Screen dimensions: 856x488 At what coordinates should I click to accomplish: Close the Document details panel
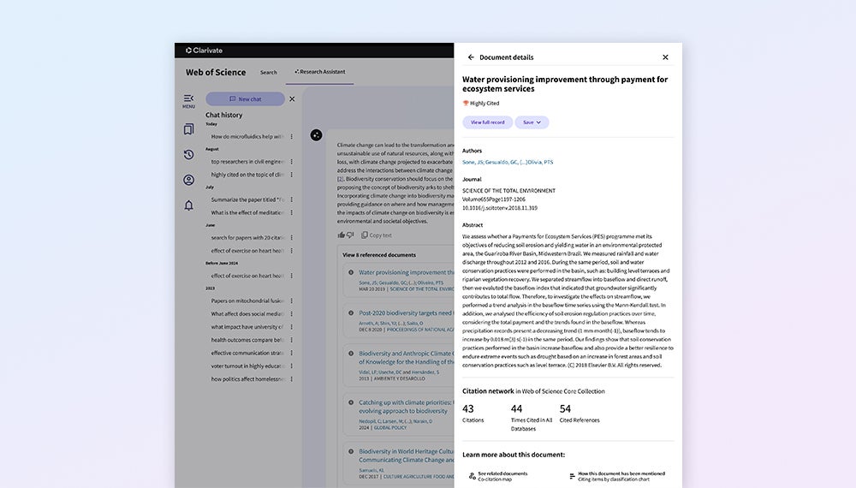click(x=665, y=57)
